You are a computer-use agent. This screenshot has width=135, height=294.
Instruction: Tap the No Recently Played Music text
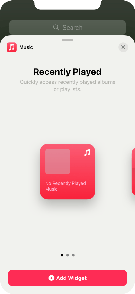pyautogui.click(x=65, y=186)
